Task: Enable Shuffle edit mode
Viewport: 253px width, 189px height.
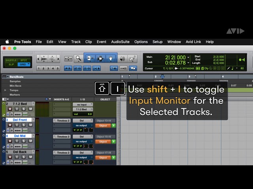Action: pos(11,60)
